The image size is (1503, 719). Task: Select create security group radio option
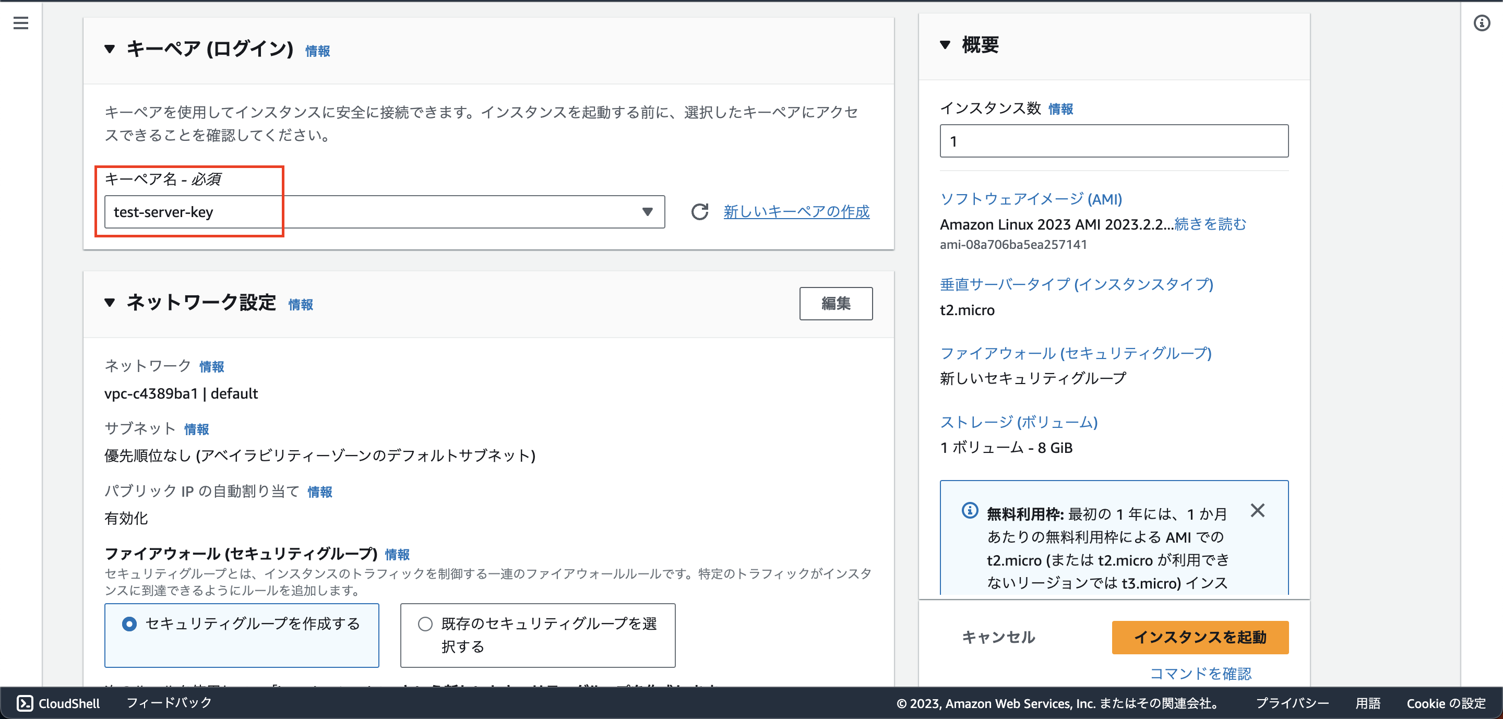[x=129, y=624]
